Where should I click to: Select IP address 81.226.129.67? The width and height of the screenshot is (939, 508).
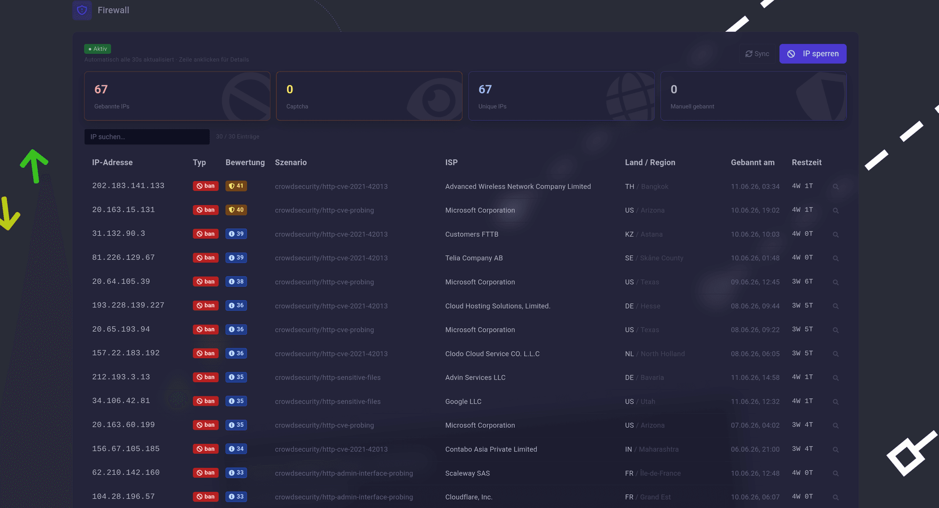click(x=123, y=257)
